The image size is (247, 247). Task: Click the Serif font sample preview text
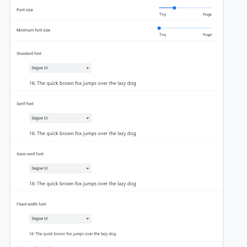pos(83,133)
